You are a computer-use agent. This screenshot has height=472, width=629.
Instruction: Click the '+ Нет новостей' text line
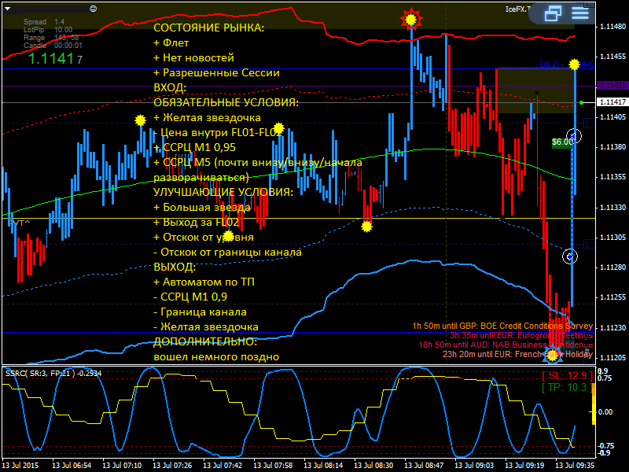click(x=193, y=57)
